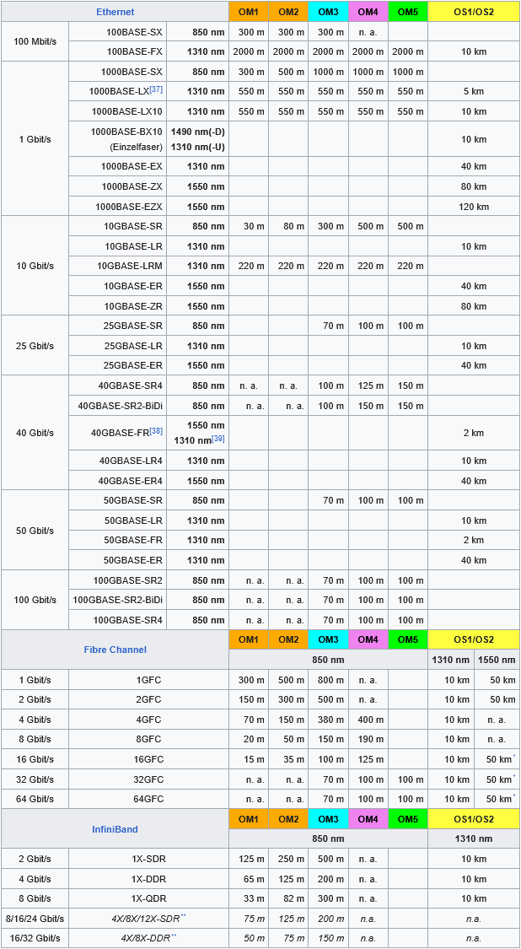This screenshot has width=521, height=949.
Task: Click asterisk note in the 16GFC row
Action: pos(514,757)
